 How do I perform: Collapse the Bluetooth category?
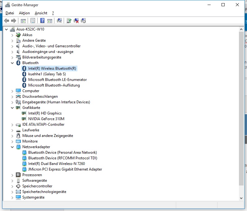[12, 63]
